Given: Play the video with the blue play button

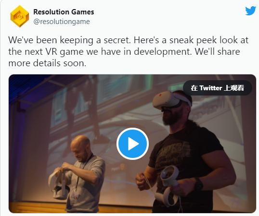Looking at the screenshot, I should pos(132,144).
